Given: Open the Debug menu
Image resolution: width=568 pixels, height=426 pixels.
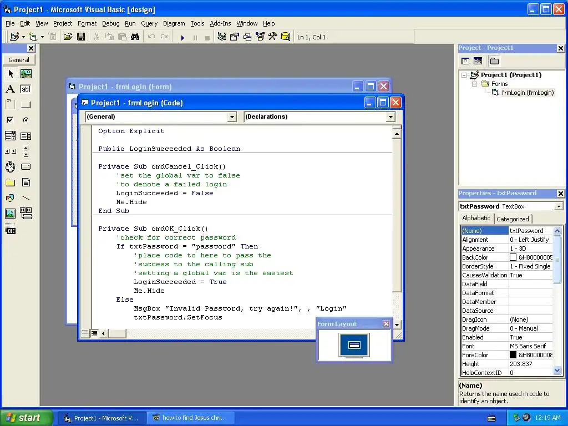Looking at the screenshot, I should tap(110, 23).
